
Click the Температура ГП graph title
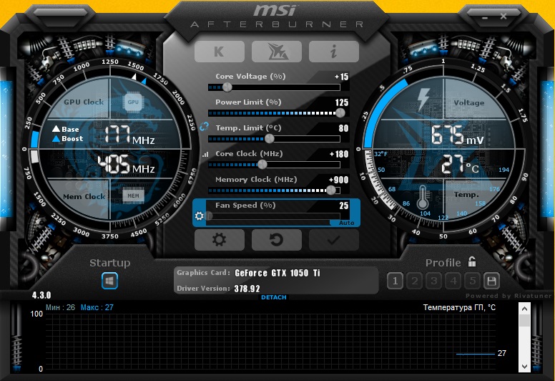coord(459,308)
